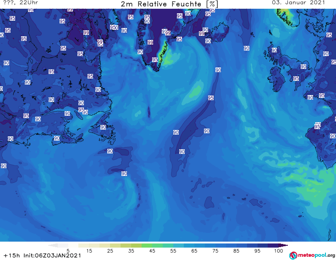
Task: Click legend tick label '35'
Action: pos(131,250)
